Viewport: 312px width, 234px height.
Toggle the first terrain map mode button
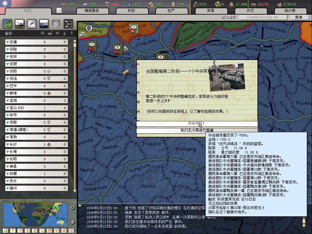click(x=6, y=230)
